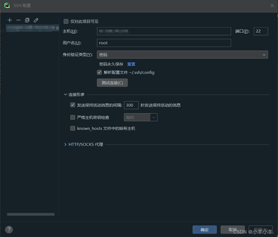Toggle known_hosts 文件中的哈希主机 option

(x=73, y=128)
